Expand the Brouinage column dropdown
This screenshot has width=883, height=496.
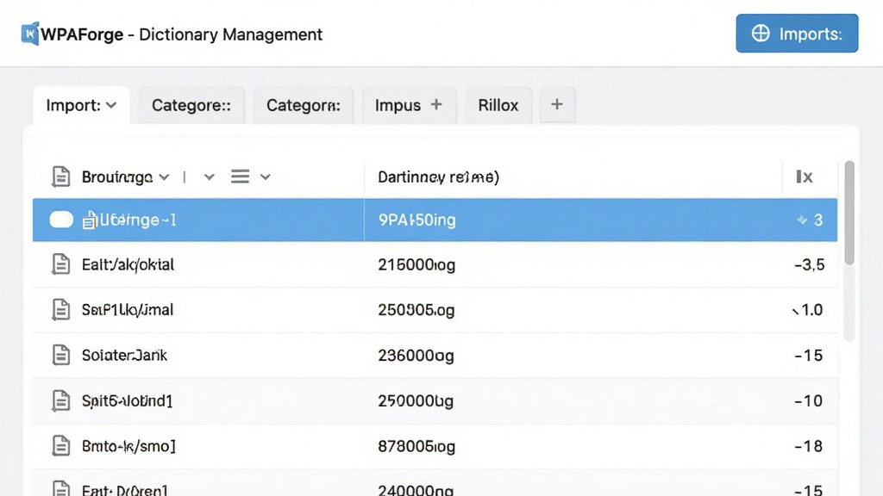point(164,177)
